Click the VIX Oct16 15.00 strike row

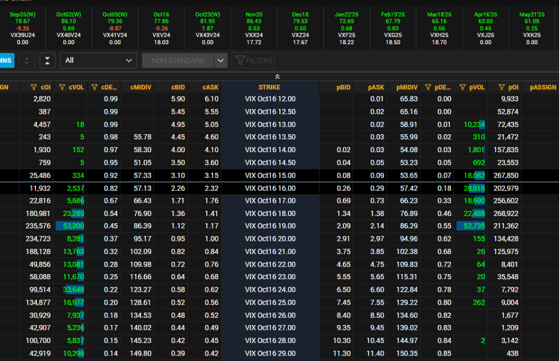270,176
